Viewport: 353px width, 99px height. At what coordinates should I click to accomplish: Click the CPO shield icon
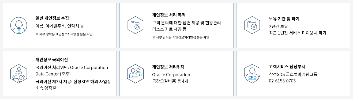pyautogui.click(x=252, y=74)
